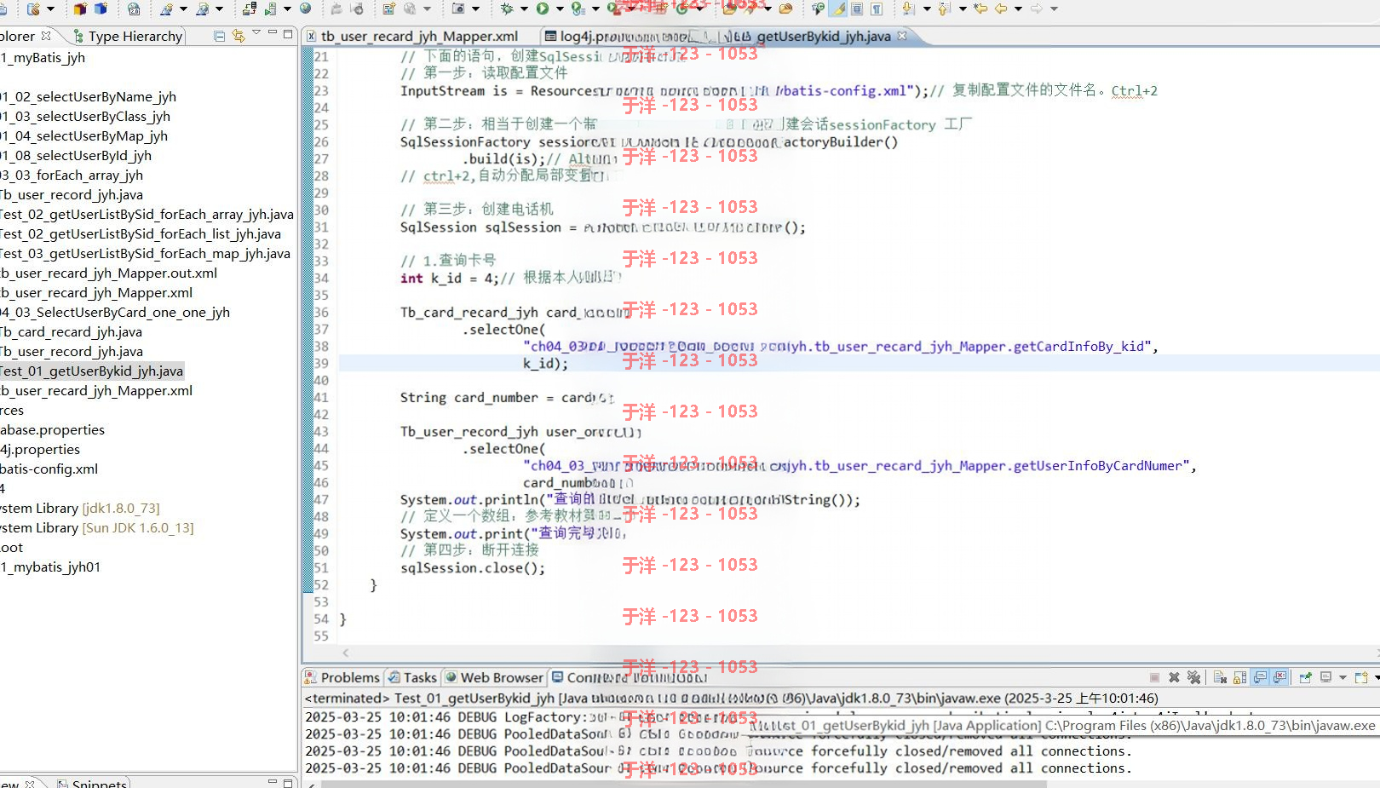Click Open Console icon

tap(1360, 677)
